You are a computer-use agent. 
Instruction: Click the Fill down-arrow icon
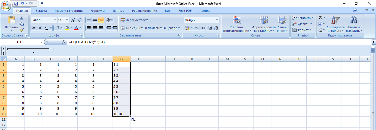pyautogui.click(x=320, y=24)
